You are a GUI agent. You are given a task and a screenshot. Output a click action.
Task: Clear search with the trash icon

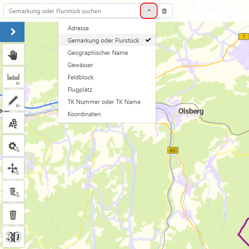coord(164,11)
